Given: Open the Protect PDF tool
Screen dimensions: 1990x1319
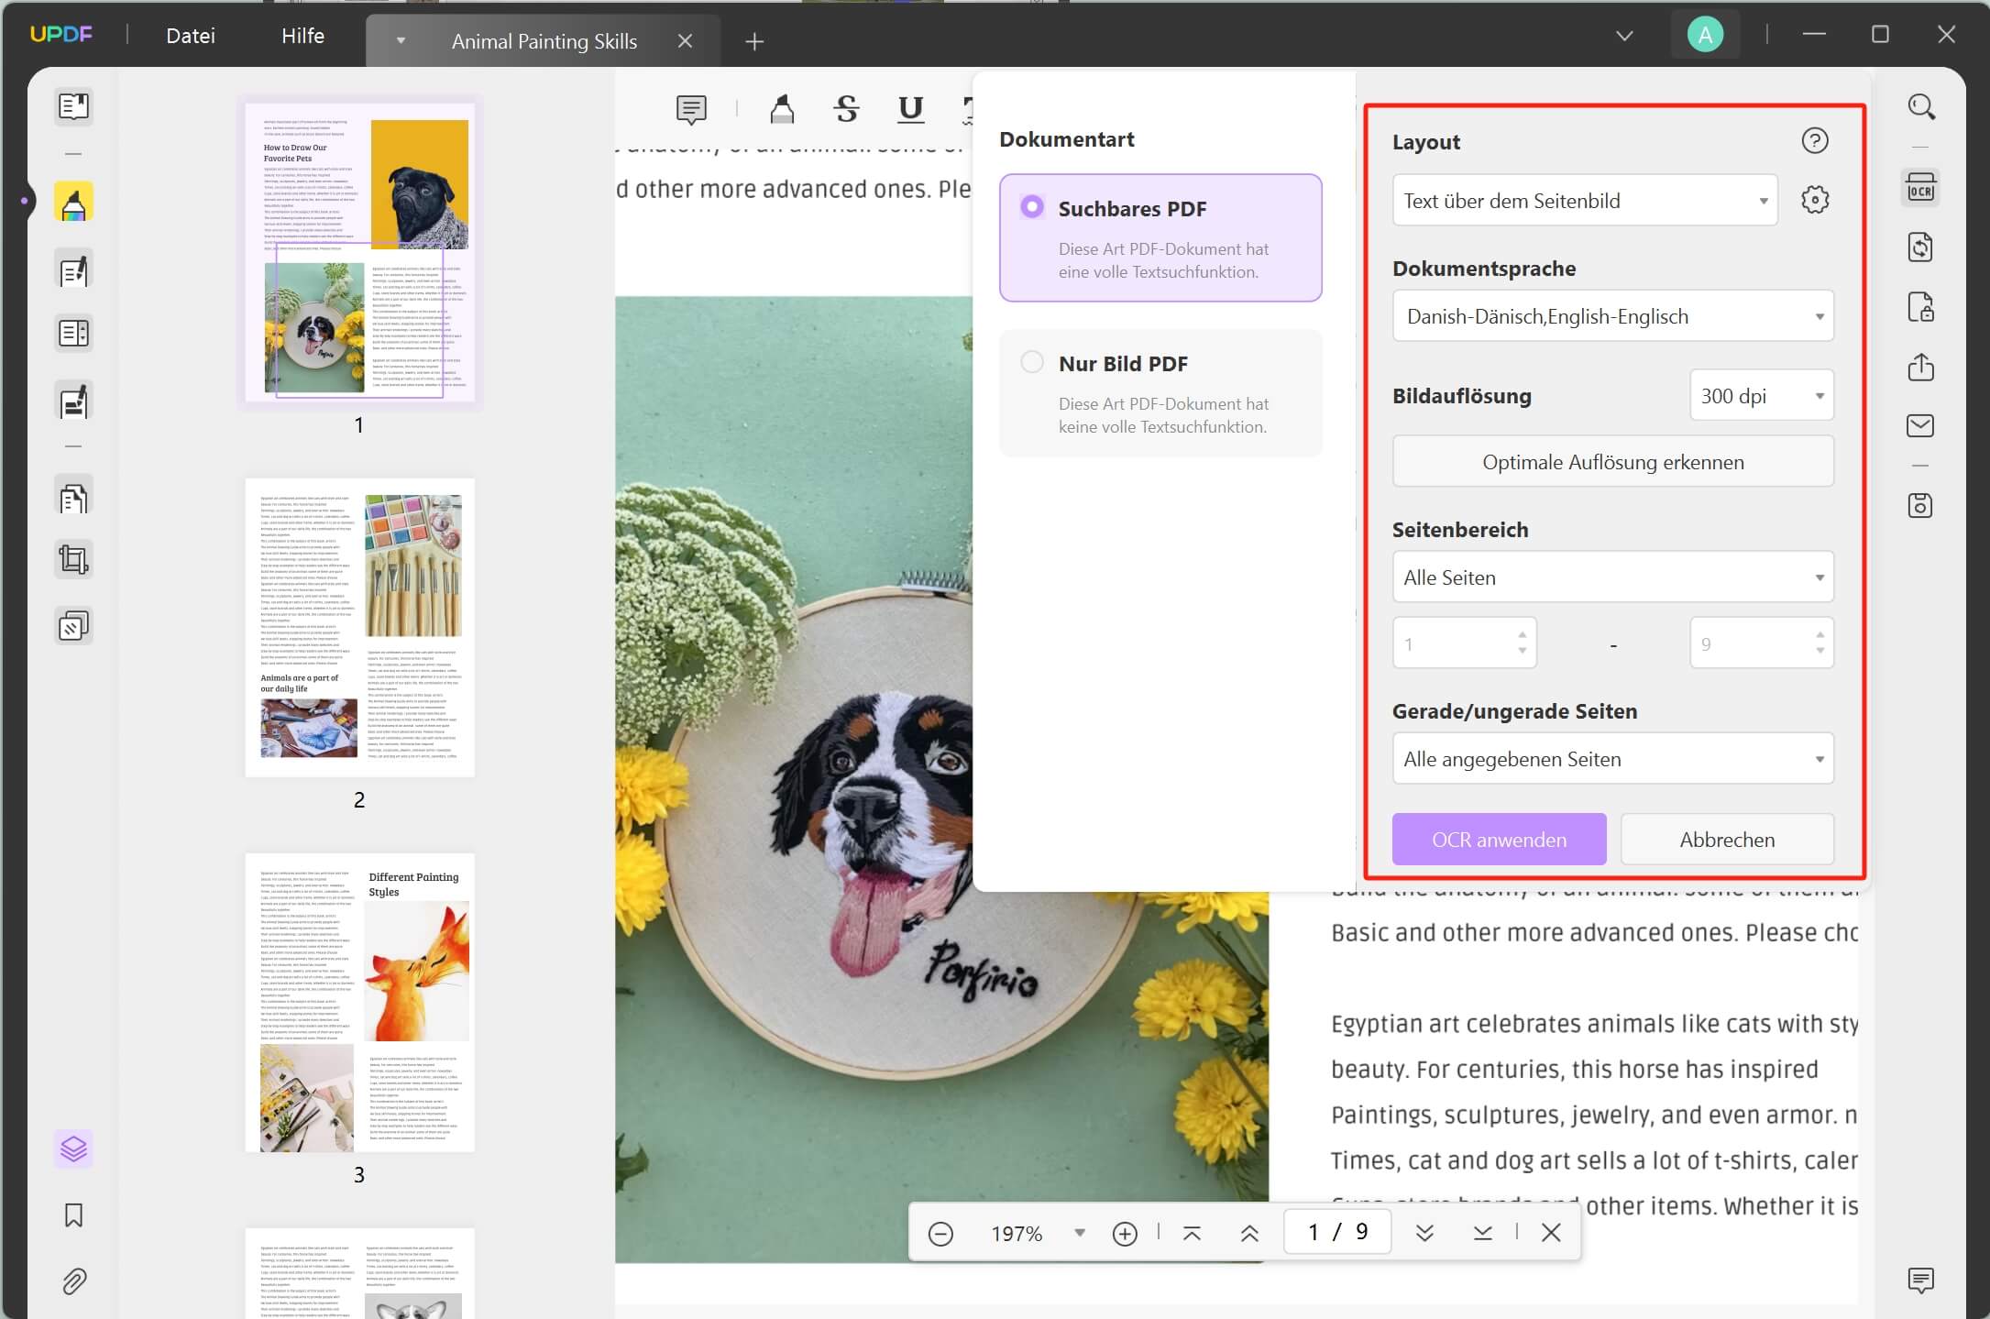Looking at the screenshot, I should pyautogui.click(x=1922, y=308).
